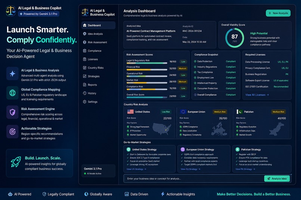
Task: Click the globe icon beside Globally Aware
Action: pos(86,194)
